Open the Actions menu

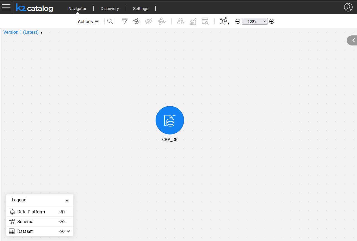(88, 22)
